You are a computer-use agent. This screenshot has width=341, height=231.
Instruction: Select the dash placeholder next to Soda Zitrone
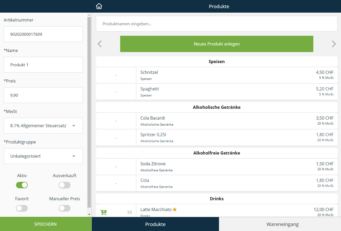coord(116,166)
